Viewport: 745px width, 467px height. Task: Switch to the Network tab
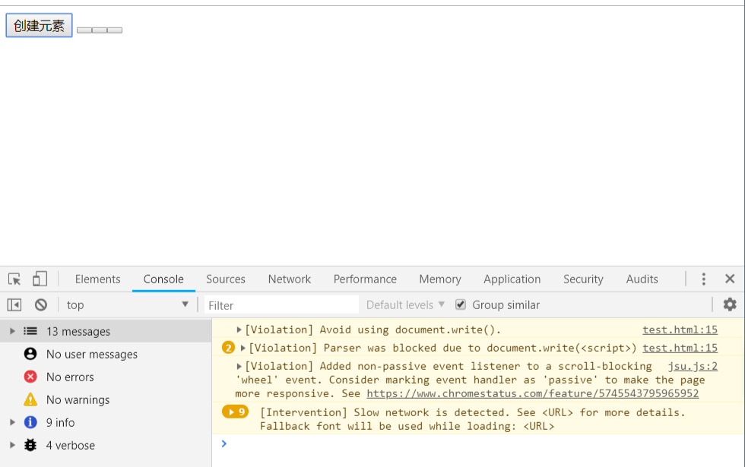[x=289, y=279]
